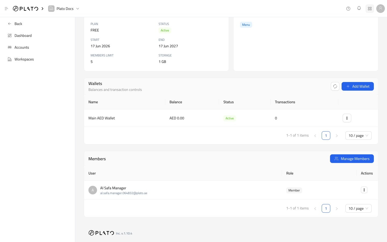Open the apps grid icon

coord(370,9)
